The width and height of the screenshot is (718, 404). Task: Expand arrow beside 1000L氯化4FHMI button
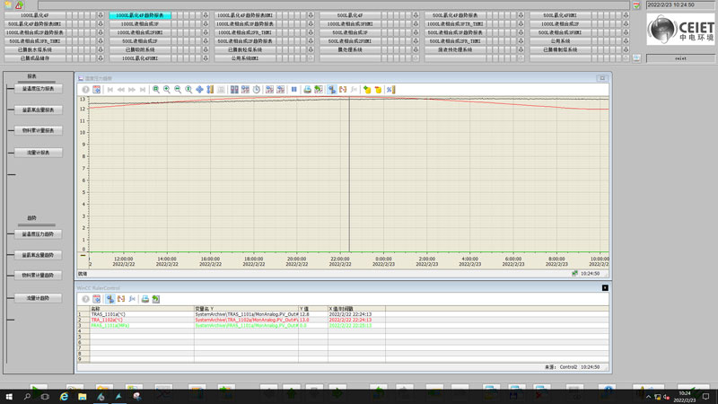(206, 58)
